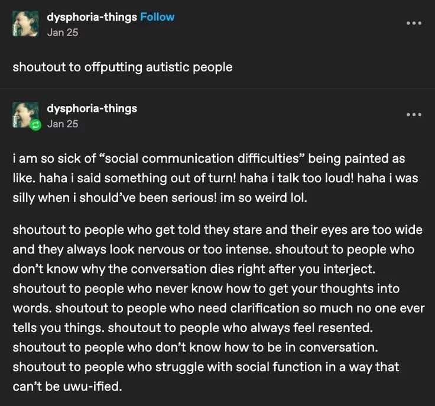Click the dysphoria-things username on the reblog

tap(92, 108)
